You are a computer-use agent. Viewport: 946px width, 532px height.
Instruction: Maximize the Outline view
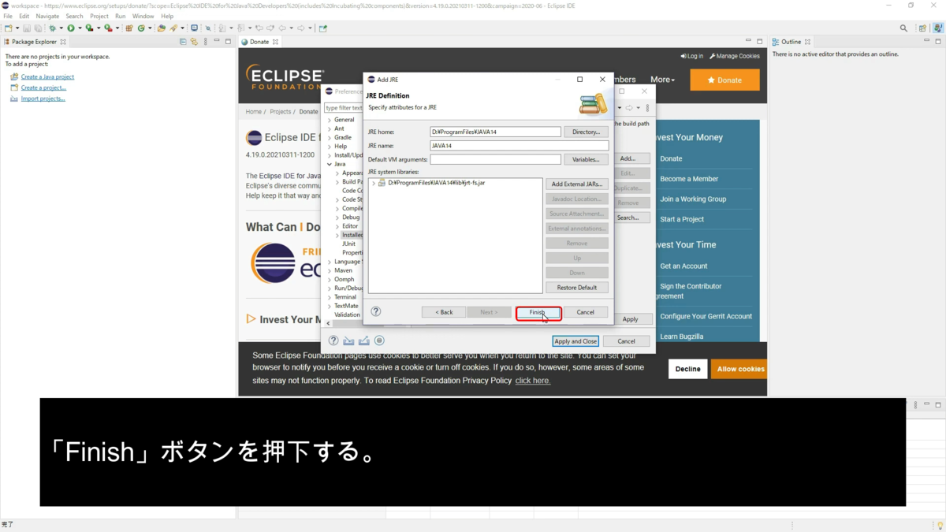click(x=938, y=42)
